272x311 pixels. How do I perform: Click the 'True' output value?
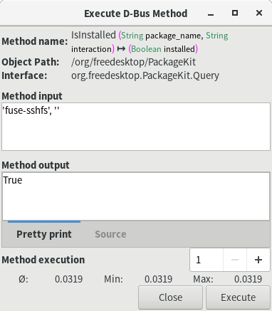pyautogui.click(x=13, y=180)
